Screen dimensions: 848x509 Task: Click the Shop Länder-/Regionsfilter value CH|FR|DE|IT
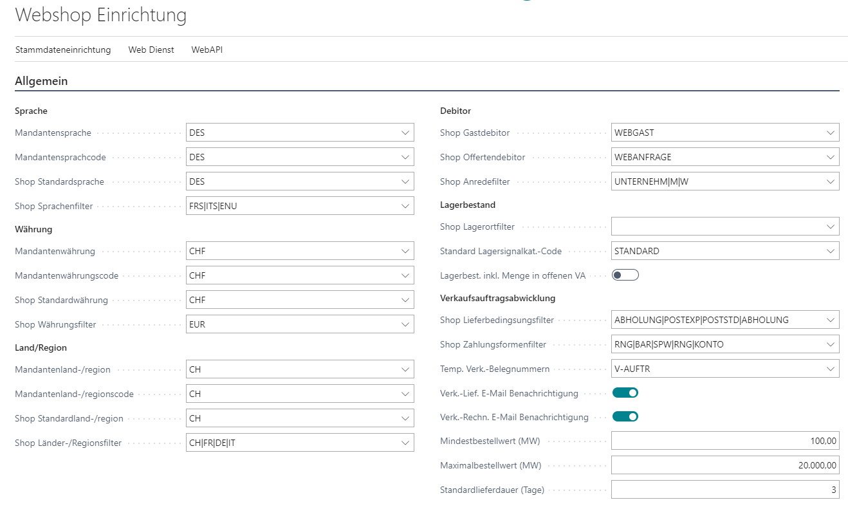212,443
